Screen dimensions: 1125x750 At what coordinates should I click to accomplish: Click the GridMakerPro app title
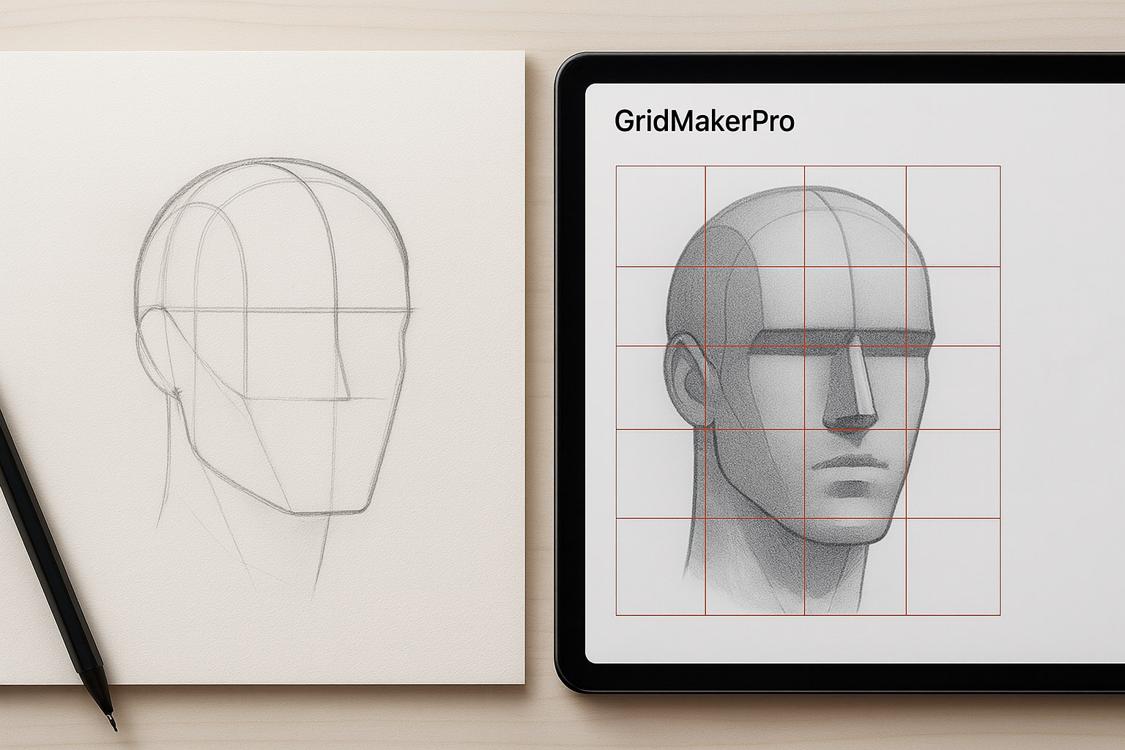[x=704, y=121]
